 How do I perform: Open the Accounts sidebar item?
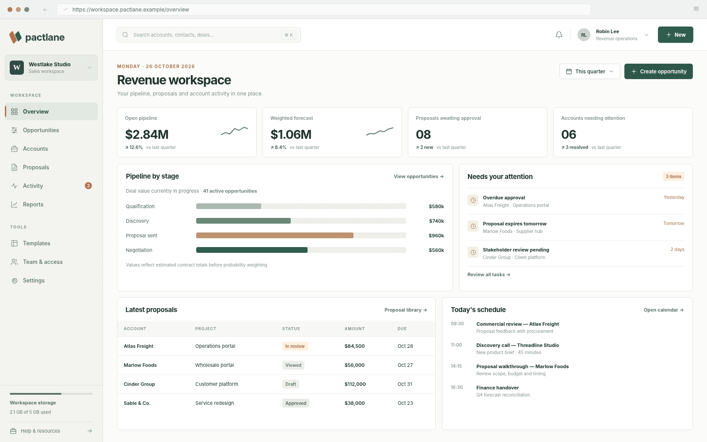click(51, 149)
